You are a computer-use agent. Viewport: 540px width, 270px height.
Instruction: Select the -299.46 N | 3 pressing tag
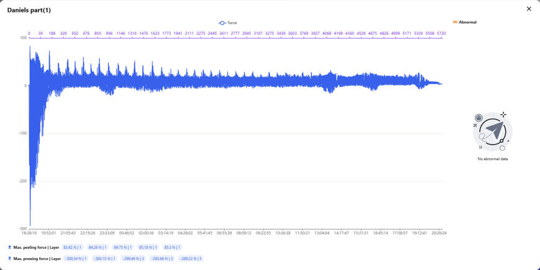pos(133,258)
